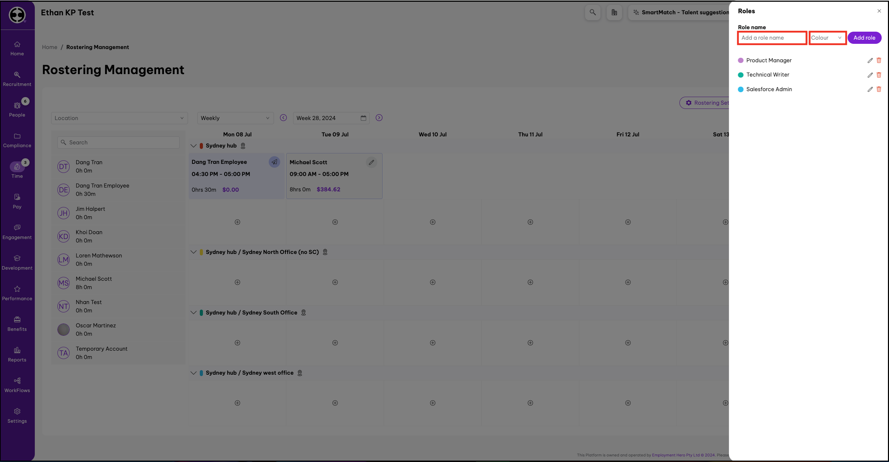Go to previous week arrow

click(283, 118)
